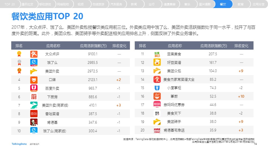
Task: Click the 35.9 value in row 20
Action: pyautogui.click(x=213, y=130)
